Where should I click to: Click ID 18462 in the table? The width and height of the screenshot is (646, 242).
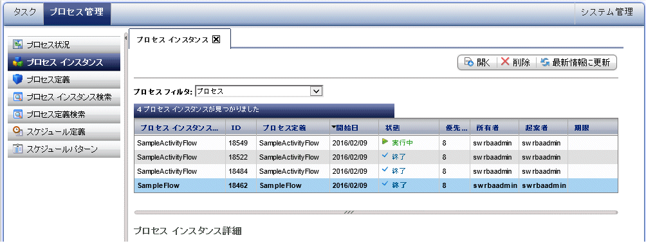(x=237, y=185)
